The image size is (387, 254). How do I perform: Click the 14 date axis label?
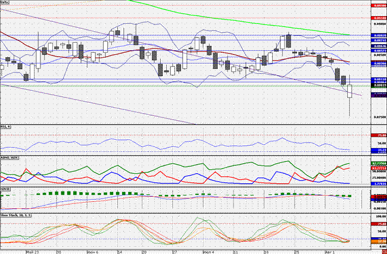click(x=120, y=252)
